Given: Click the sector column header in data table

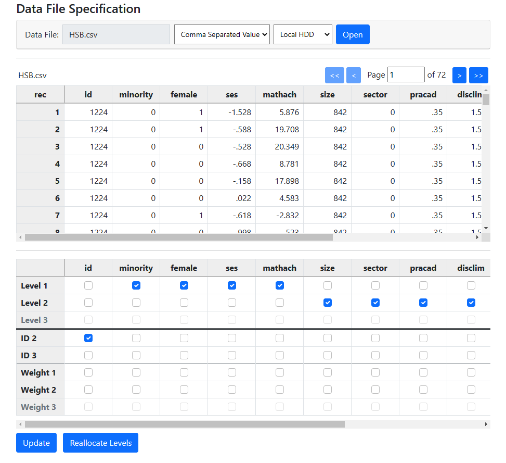Looking at the screenshot, I should coord(375,95).
